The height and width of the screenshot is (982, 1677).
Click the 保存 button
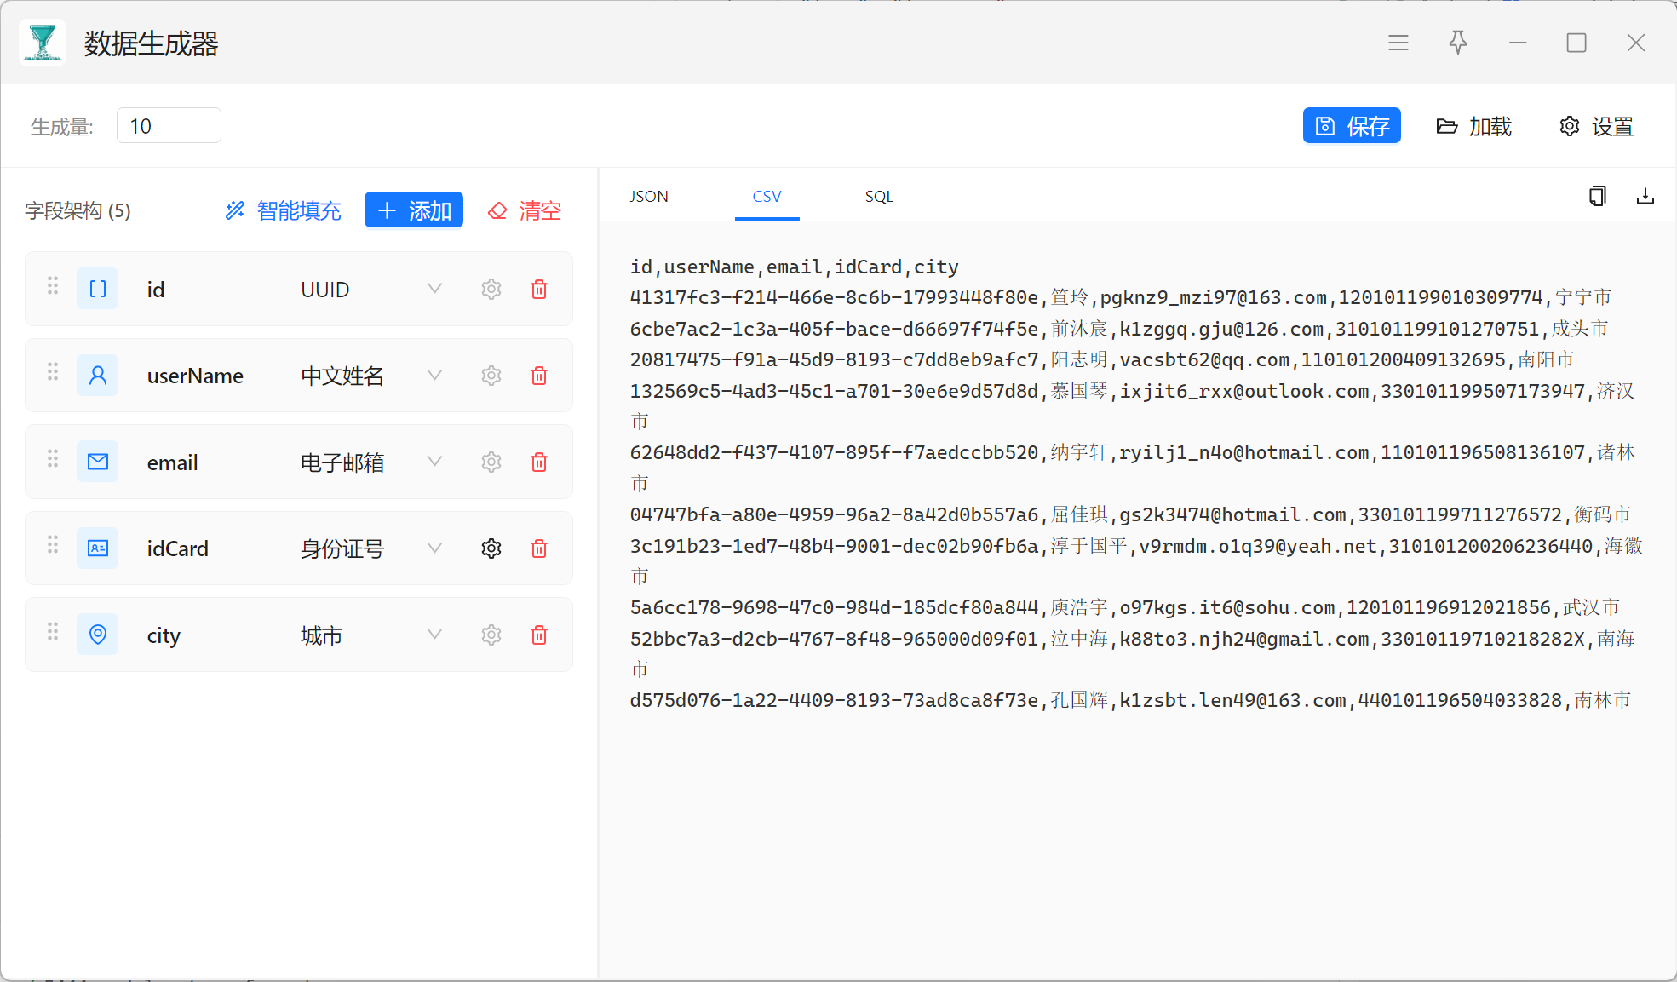pyautogui.click(x=1351, y=126)
